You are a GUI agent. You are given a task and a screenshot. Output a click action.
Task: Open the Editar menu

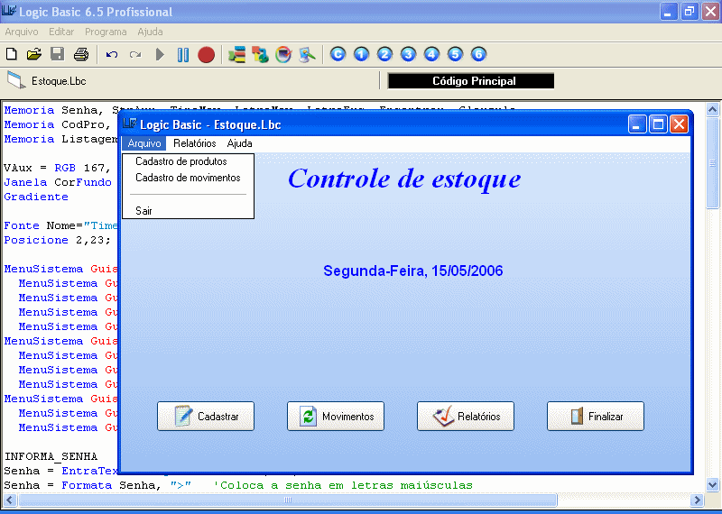pos(61,32)
